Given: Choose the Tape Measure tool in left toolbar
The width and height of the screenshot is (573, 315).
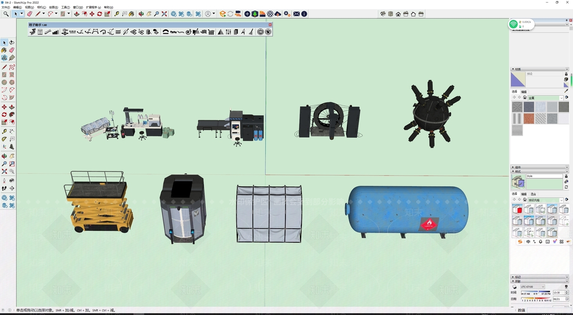Looking at the screenshot, I should [4, 131].
